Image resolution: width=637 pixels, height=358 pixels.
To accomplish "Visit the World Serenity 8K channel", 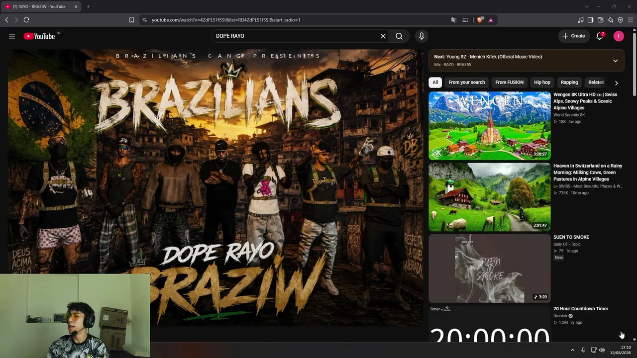I will coord(569,115).
